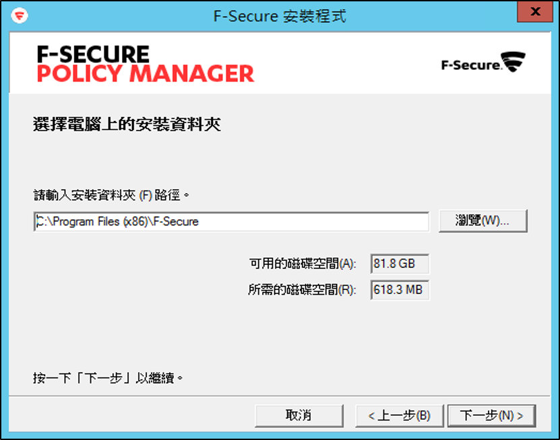Click the black F-SECURE logo text

pos(93,54)
